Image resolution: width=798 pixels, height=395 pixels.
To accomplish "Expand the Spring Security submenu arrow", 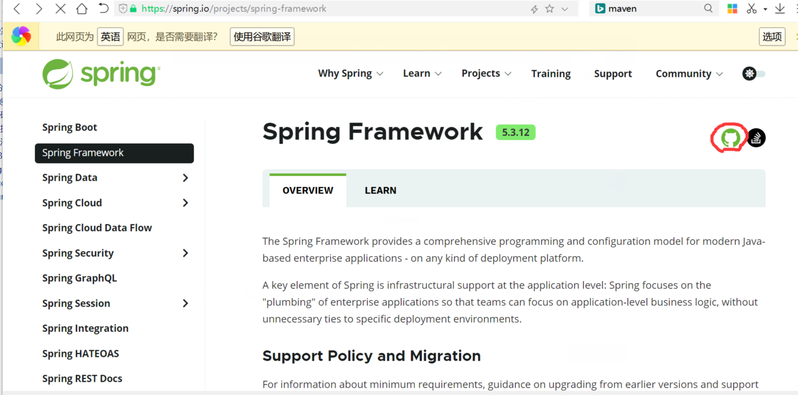I will click(185, 253).
